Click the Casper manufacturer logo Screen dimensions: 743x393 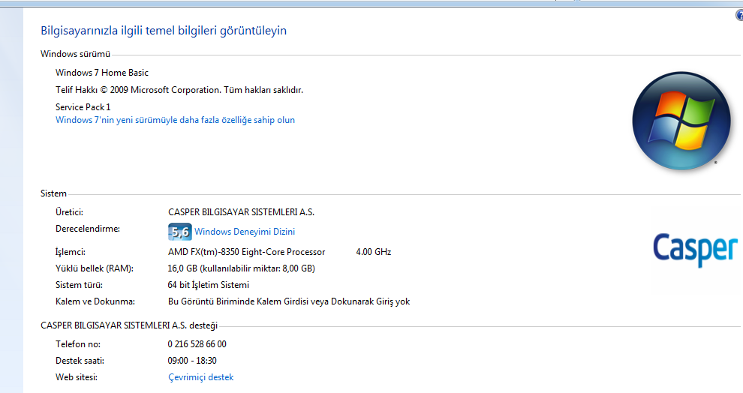(695, 249)
